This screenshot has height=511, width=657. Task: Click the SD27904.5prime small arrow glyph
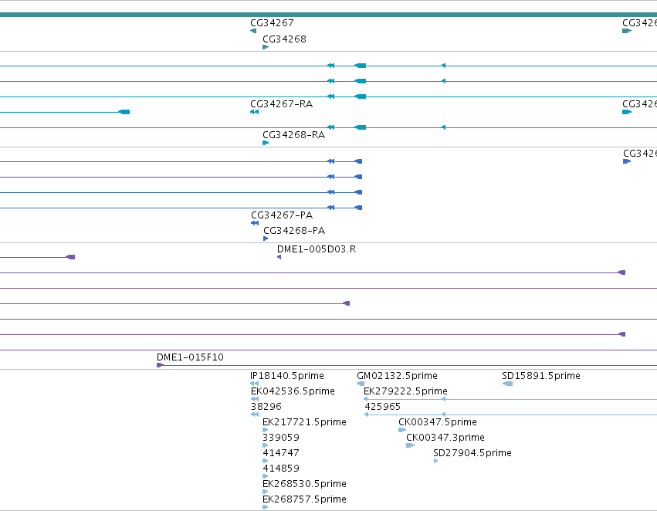(435, 461)
